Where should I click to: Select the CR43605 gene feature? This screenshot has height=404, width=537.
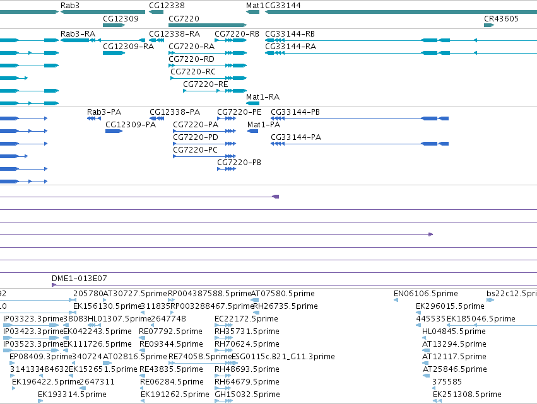point(489,25)
